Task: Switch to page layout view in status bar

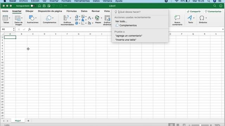Action: (178, 125)
